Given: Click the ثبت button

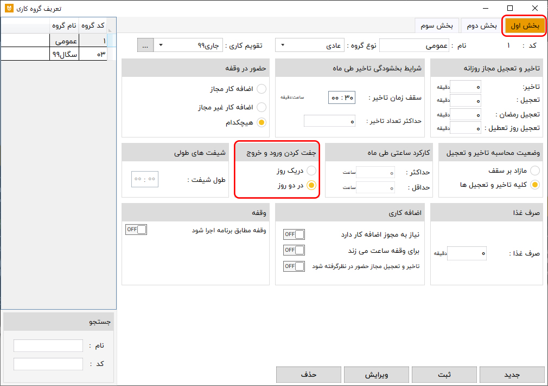Looking at the screenshot, I should click(x=444, y=375).
